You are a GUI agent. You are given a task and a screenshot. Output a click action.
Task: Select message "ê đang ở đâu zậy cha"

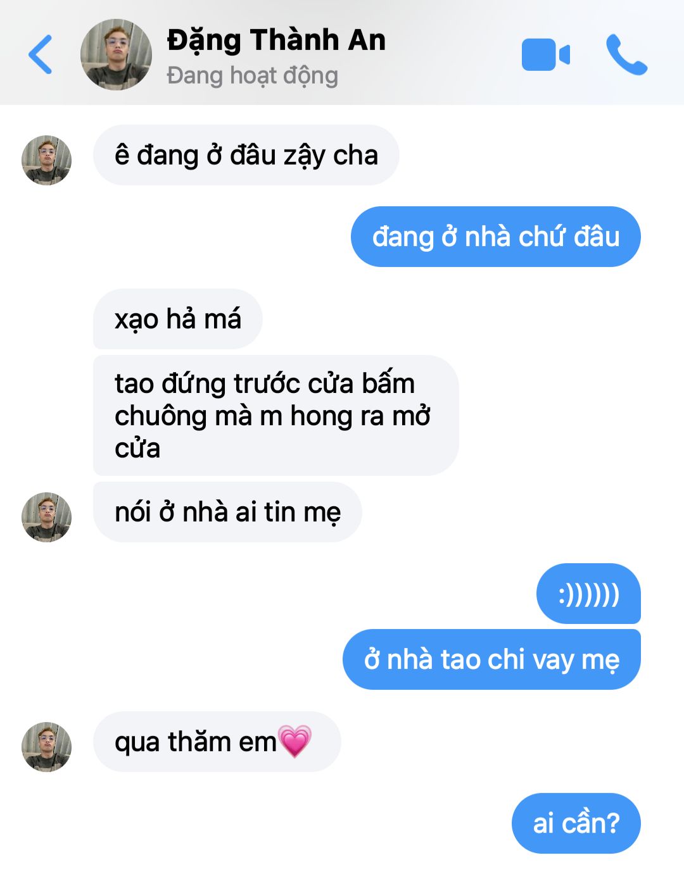tap(246, 155)
